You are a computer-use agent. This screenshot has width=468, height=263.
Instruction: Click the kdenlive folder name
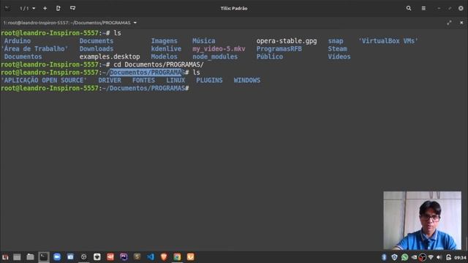(x=166, y=49)
